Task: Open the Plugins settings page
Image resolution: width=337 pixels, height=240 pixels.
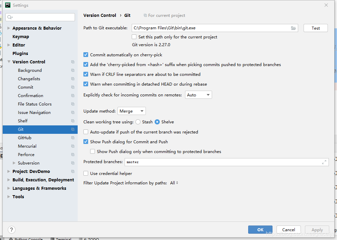Action: 20,53
